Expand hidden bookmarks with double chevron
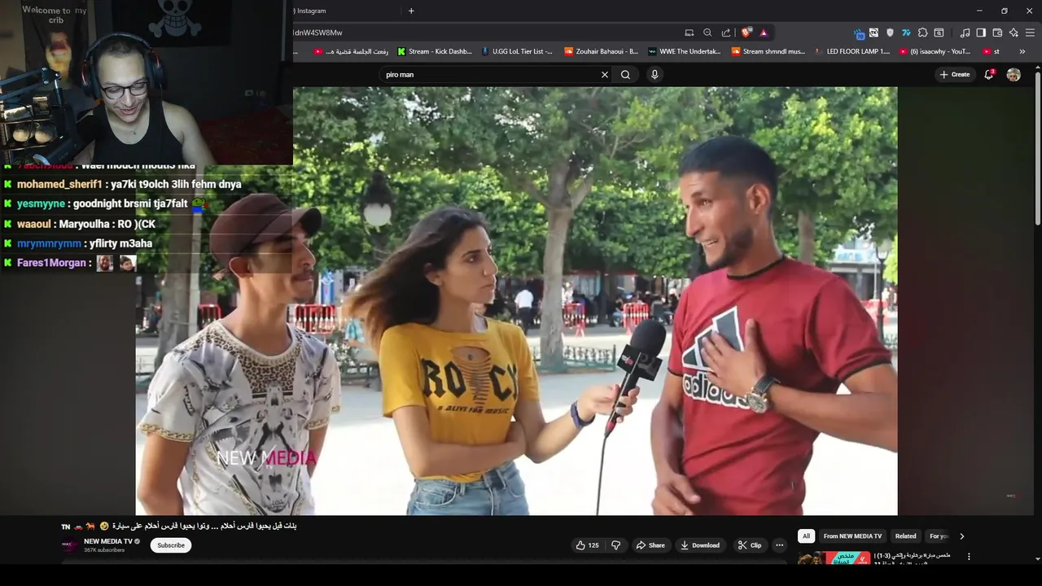The width and height of the screenshot is (1042, 586). point(1022,51)
